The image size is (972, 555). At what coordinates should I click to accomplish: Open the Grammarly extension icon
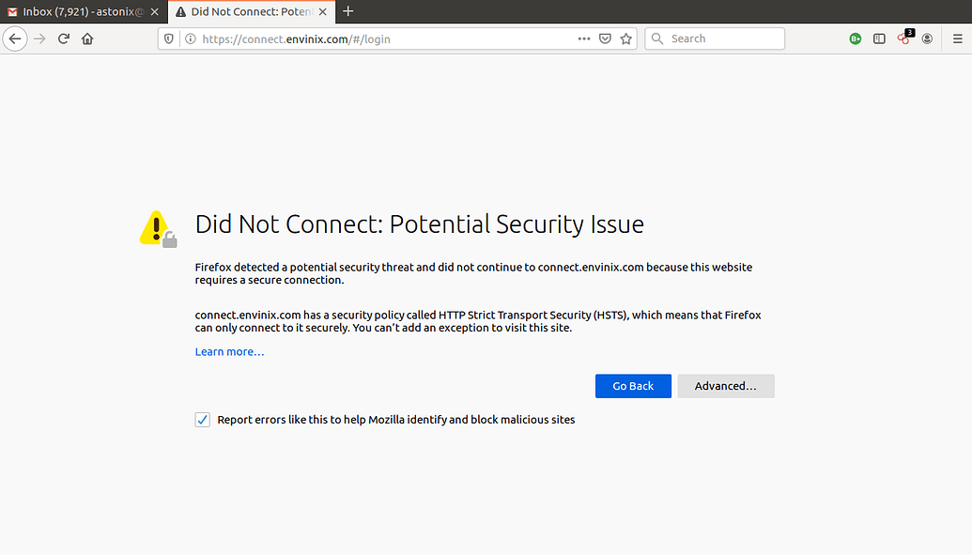coord(855,39)
